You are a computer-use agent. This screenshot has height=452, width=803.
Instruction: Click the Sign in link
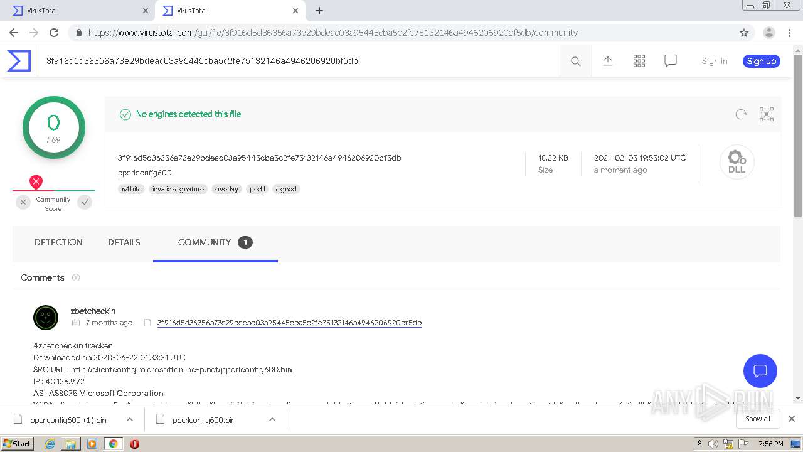coord(715,61)
